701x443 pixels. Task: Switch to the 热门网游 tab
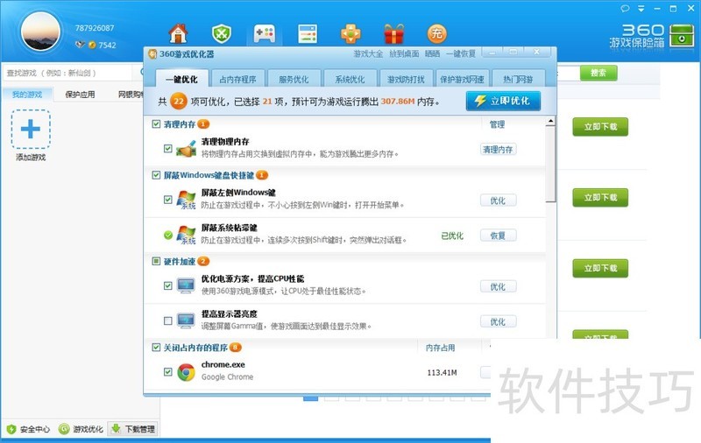(x=518, y=79)
